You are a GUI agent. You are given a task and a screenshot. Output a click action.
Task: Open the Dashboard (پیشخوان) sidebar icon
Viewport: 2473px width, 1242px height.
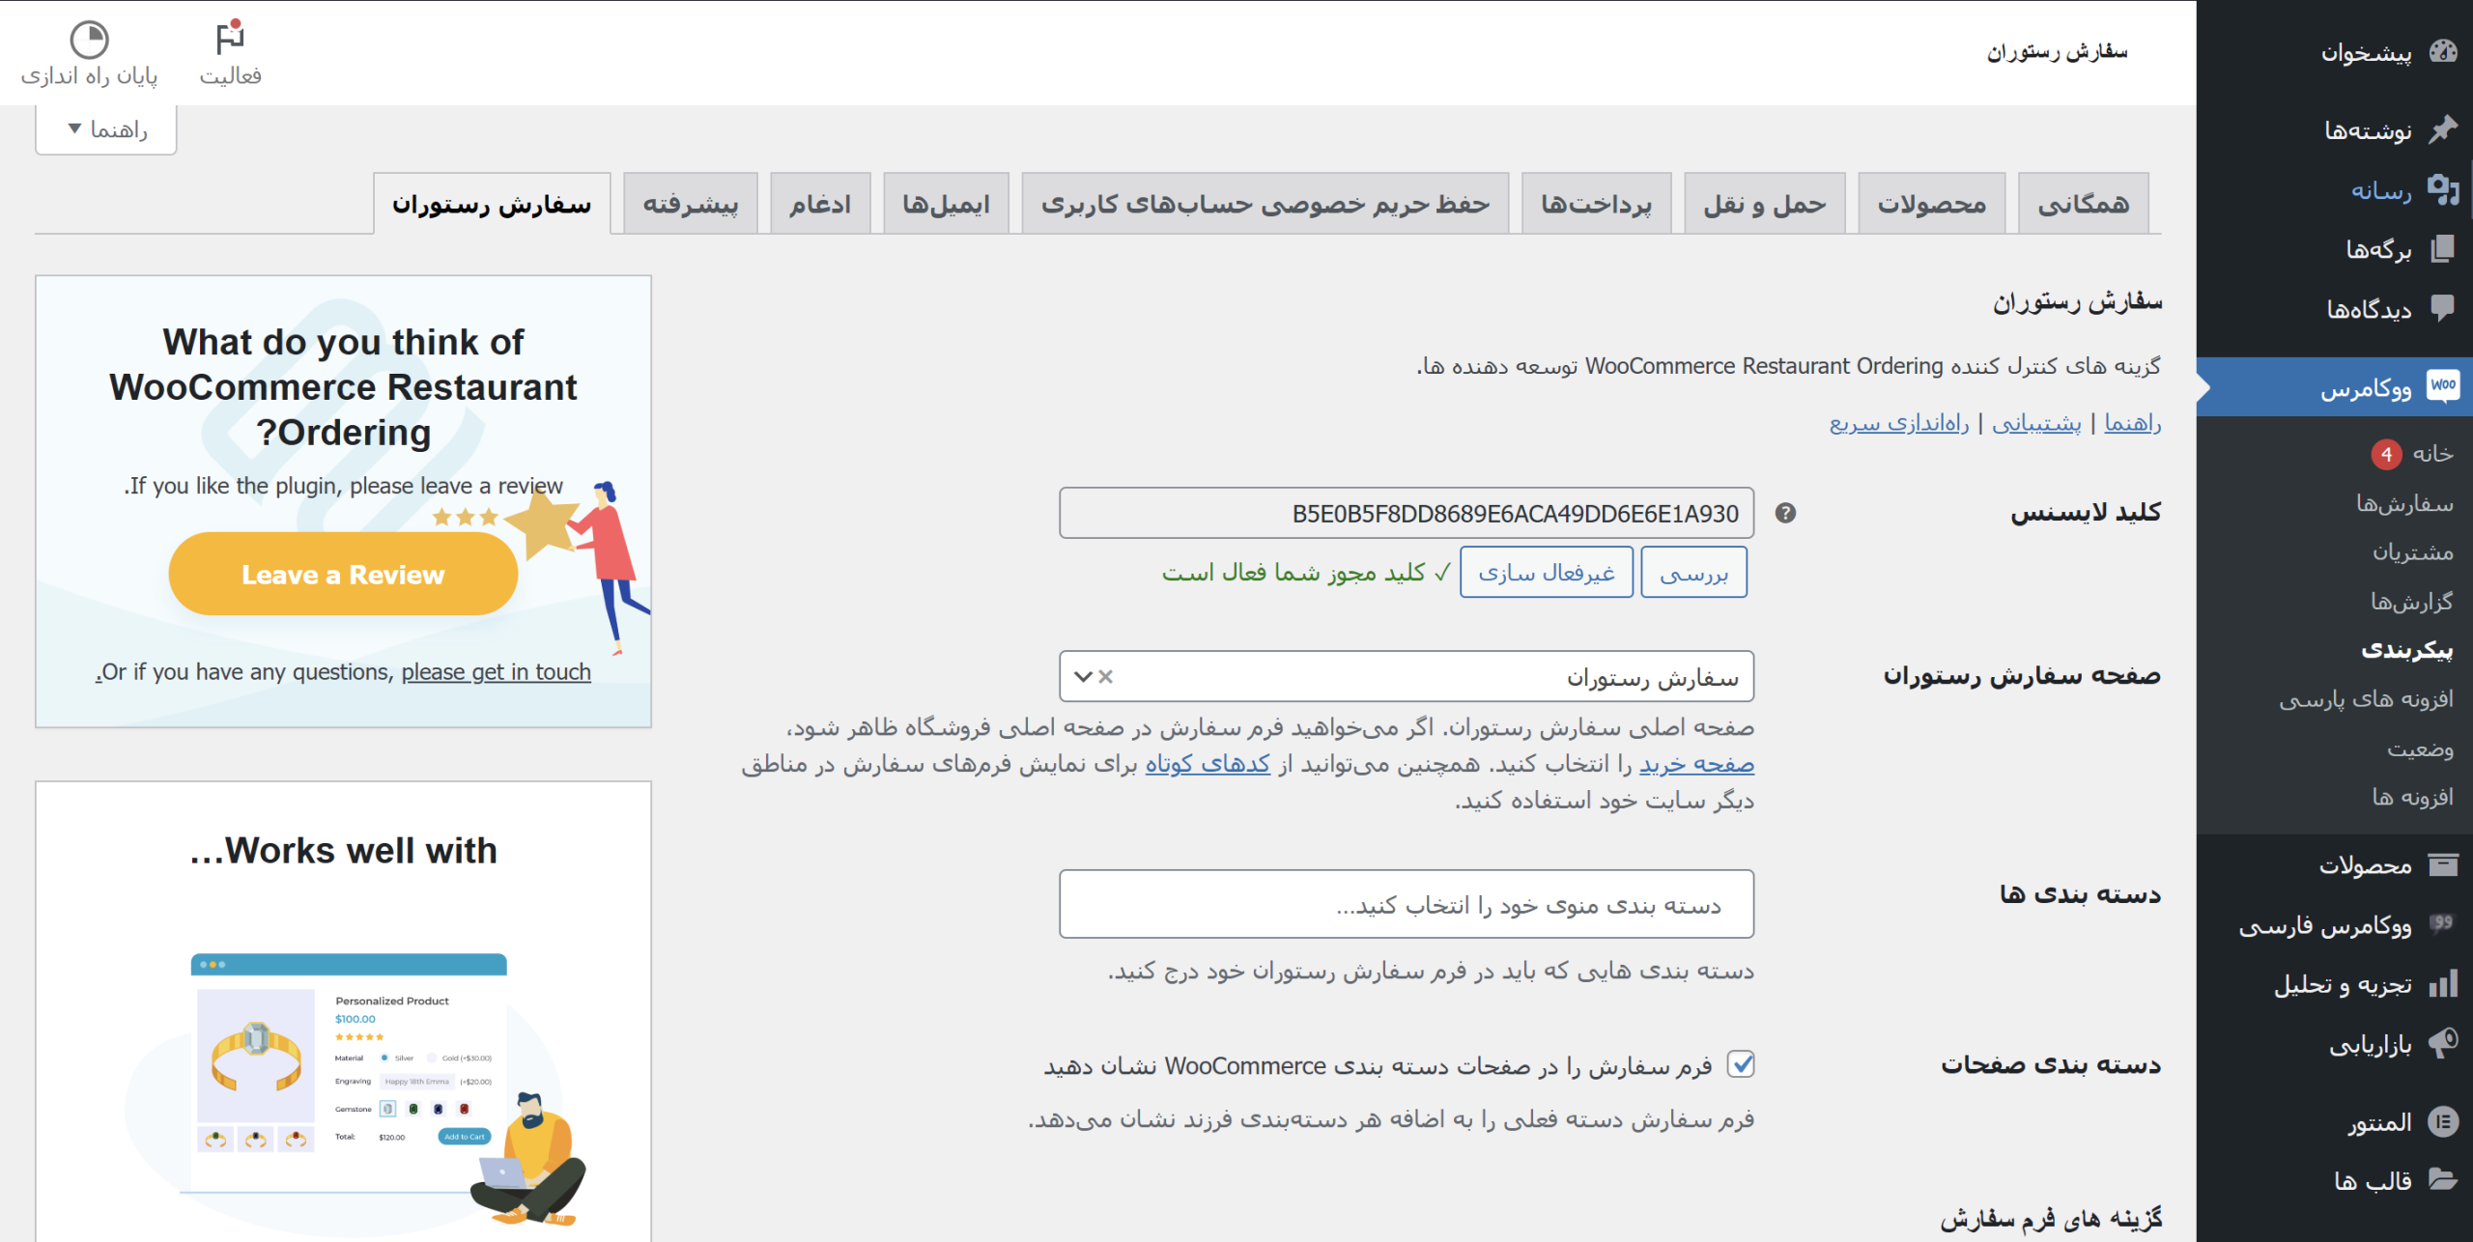click(x=2443, y=52)
